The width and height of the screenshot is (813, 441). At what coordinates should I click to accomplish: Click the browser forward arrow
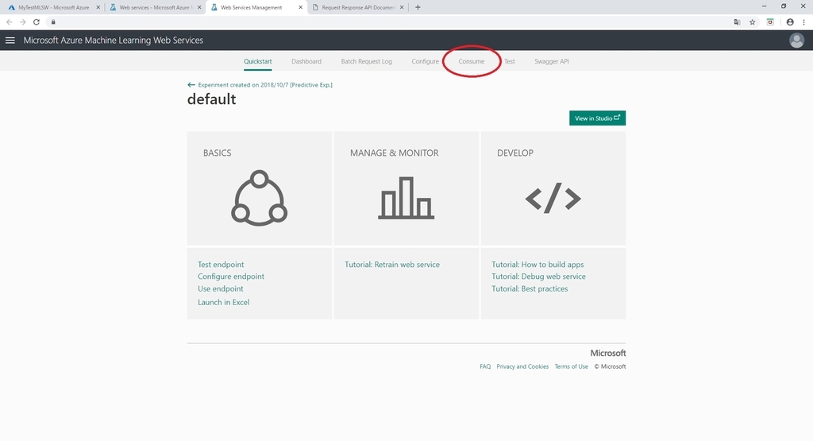[x=22, y=21]
